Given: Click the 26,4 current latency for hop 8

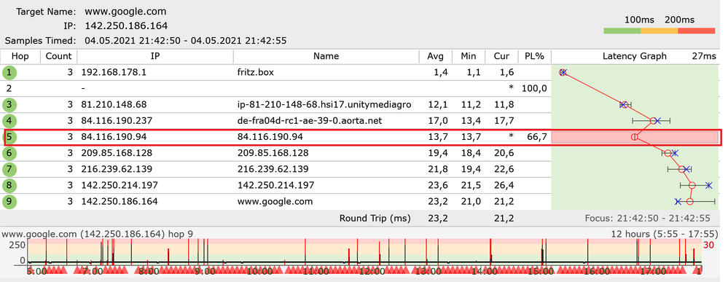Looking at the screenshot, I should pyautogui.click(x=504, y=185).
